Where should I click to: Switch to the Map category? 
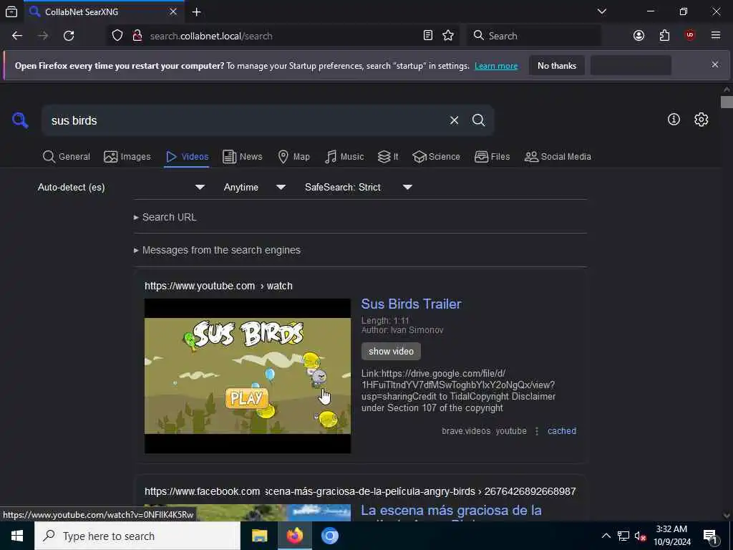(x=293, y=157)
